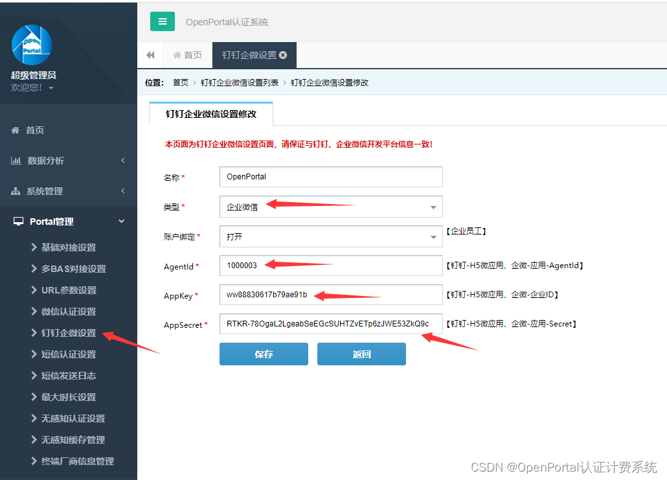The height and width of the screenshot is (480, 667).
Task: Click the double-arrow tabs scroll-left icon
Action: (150, 55)
